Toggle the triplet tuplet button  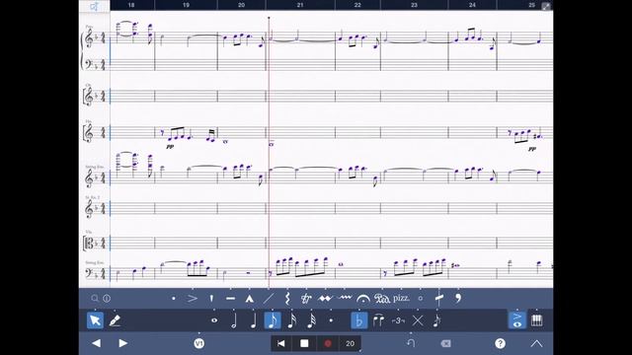[x=398, y=320]
